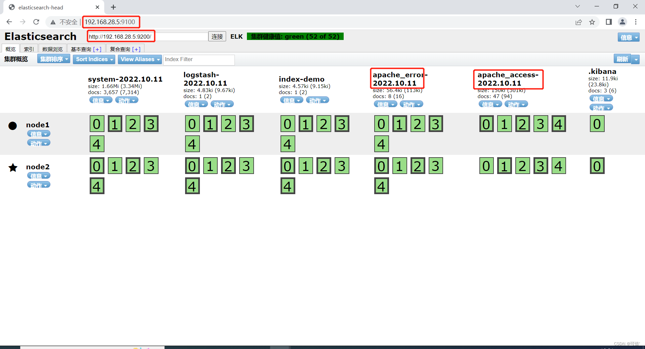Switch to 概览 tab
Screen dimensions: 645x349
point(10,49)
